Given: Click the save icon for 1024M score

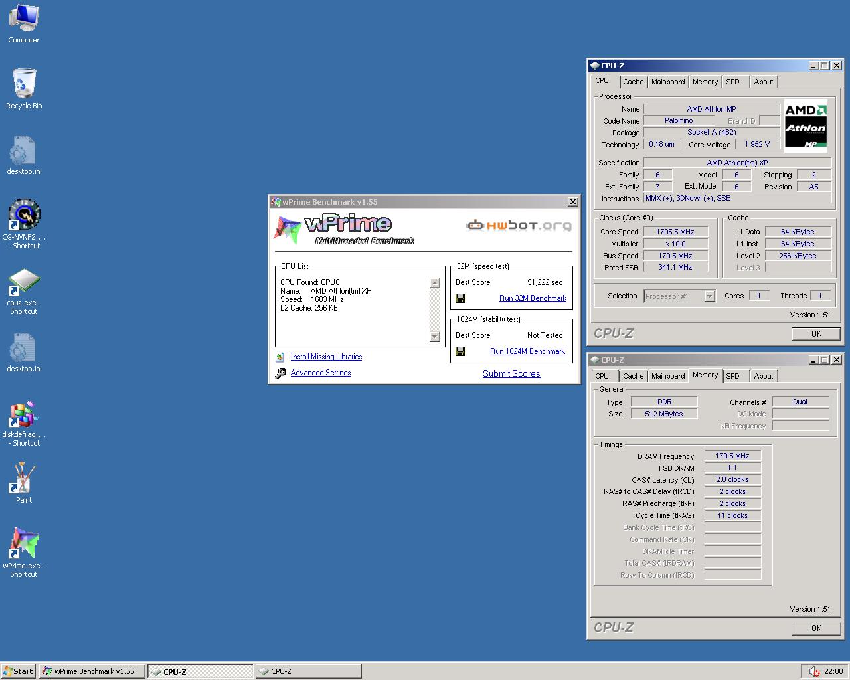Looking at the screenshot, I should tap(460, 351).
